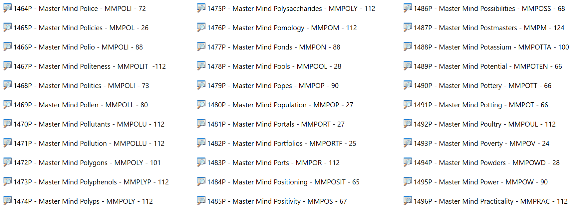The height and width of the screenshot is (207, 575).
Task: Open 1483P Master Mind Ports item label
Action: click(273, 163)
